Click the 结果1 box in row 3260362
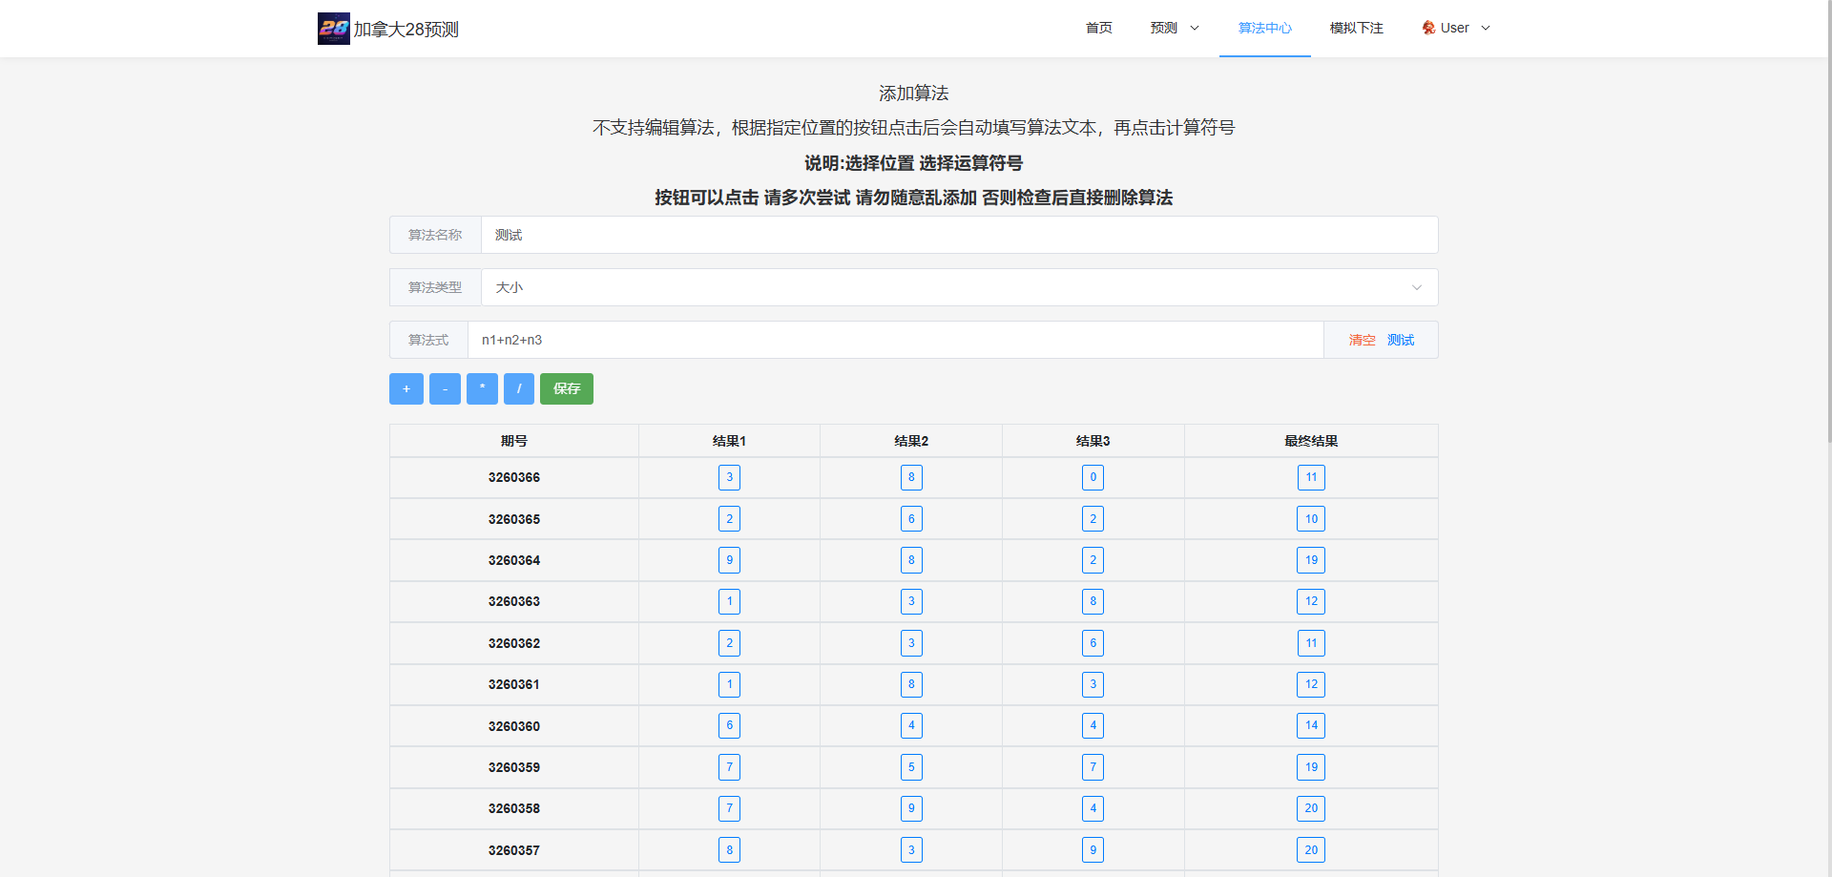The height and width of the screenshot is (877, 1832). coord(729,643)
